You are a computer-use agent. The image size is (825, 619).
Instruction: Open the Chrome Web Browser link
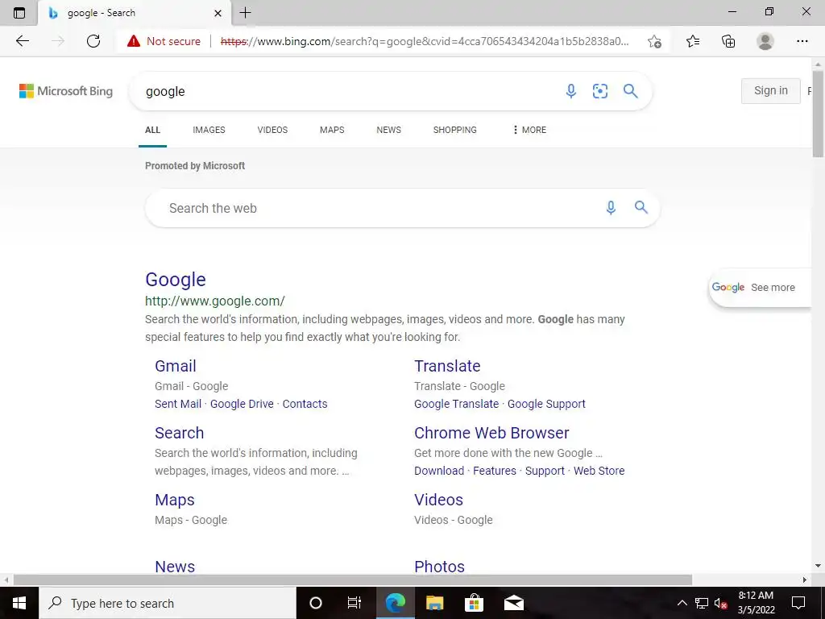point(491,433)
